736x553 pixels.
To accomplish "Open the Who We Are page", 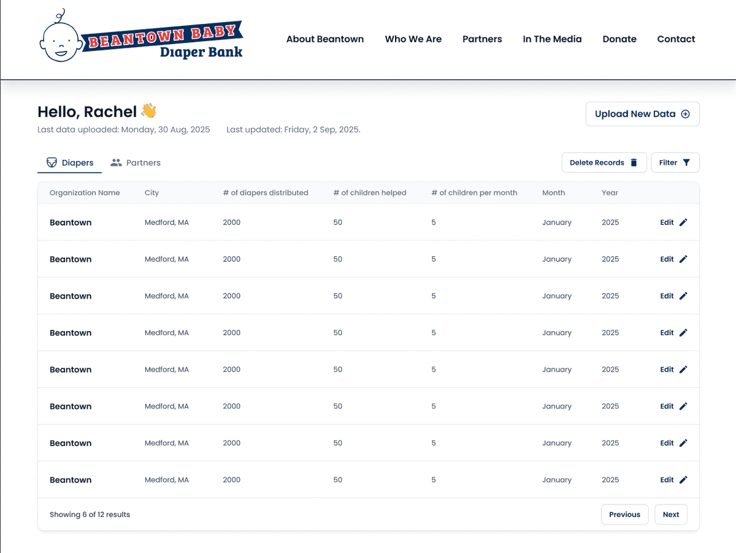I will click(413, 39).
